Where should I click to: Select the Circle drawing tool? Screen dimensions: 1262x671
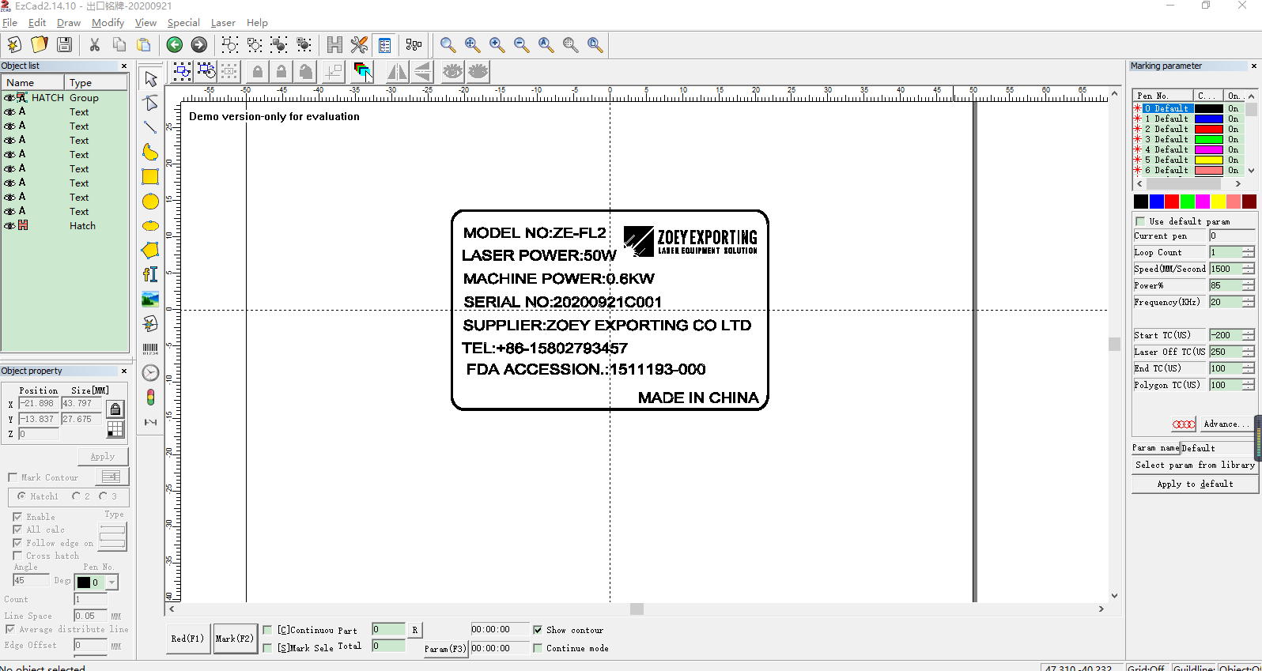click(150, 202)
